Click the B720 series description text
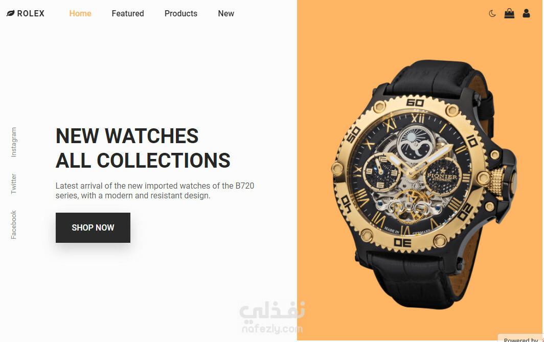Screen dimensions: 544x342 click(x=155, y=191)
